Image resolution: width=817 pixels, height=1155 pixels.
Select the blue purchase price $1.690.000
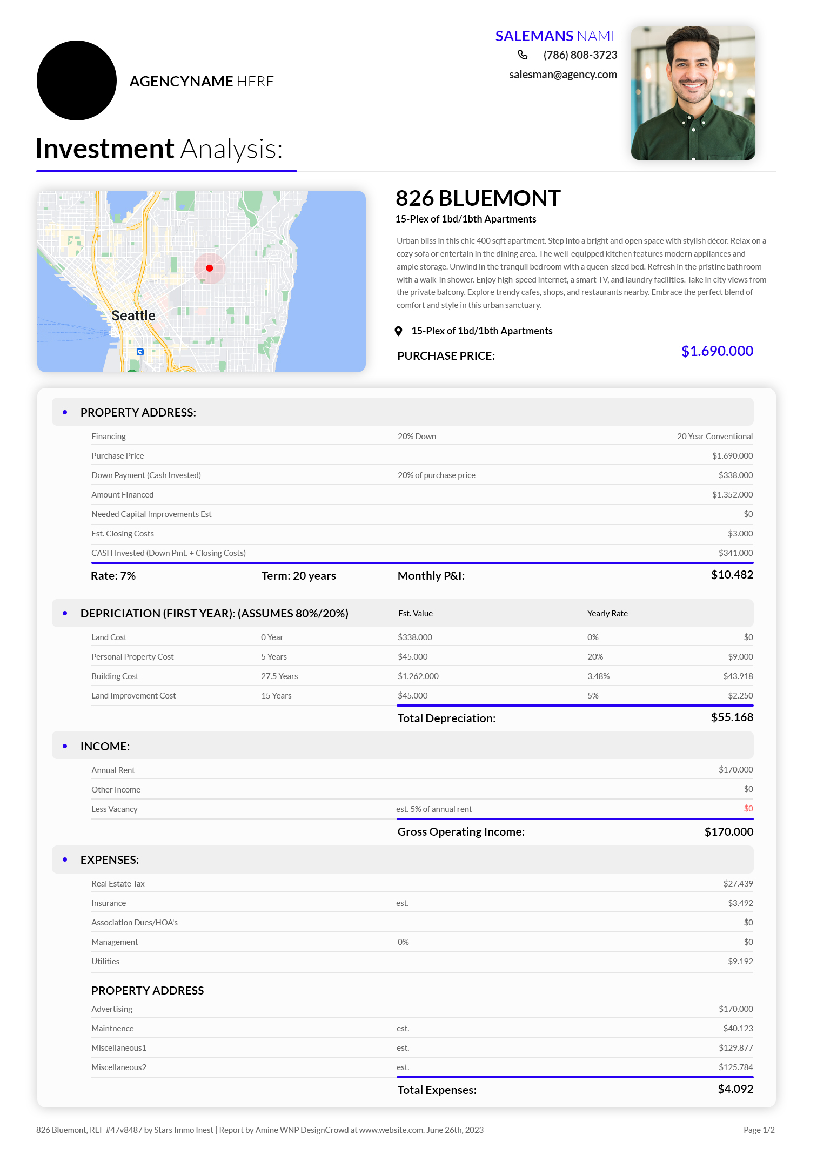[x=716, y=351]
